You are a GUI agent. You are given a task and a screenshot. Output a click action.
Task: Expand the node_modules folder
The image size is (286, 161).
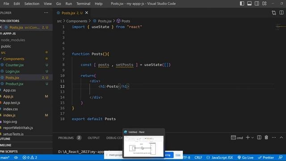26,40
